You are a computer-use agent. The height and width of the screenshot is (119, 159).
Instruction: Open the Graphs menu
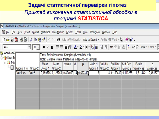(70, 32)
